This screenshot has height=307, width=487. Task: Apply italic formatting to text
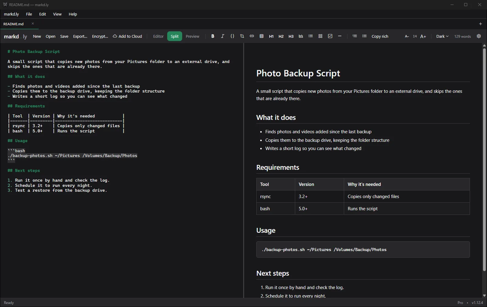pos(223,36)
